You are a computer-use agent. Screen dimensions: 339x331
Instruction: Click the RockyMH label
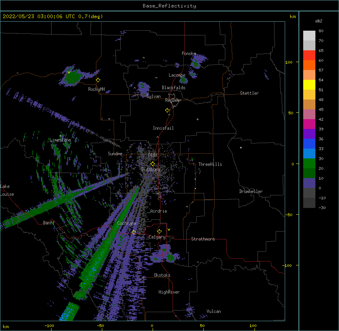click(x=96, y=89)
